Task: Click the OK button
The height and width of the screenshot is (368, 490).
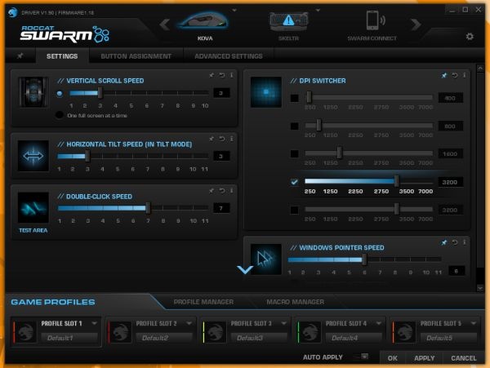Action: click(393, 358)
